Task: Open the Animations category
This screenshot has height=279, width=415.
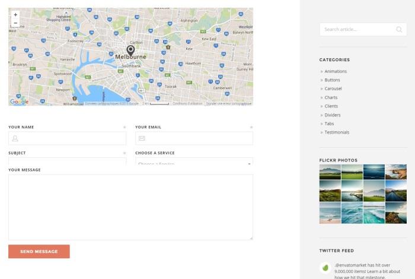Action: click(x=336, y=71)
